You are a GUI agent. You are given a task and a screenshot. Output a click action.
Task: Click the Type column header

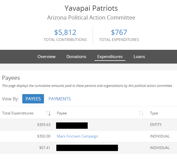(x=154, y=113)
